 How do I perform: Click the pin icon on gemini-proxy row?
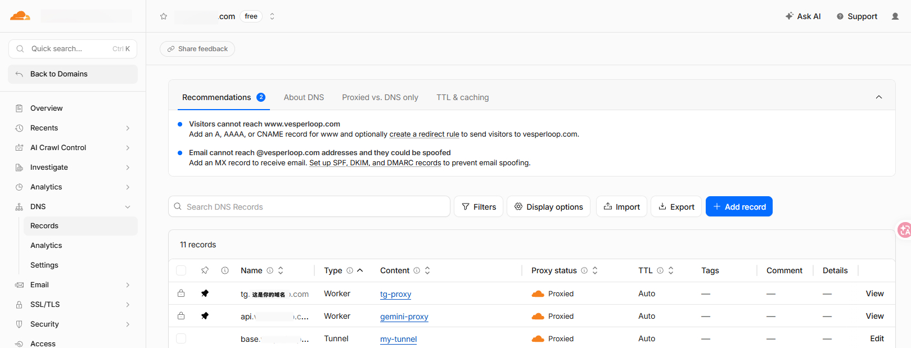(205, 316)
